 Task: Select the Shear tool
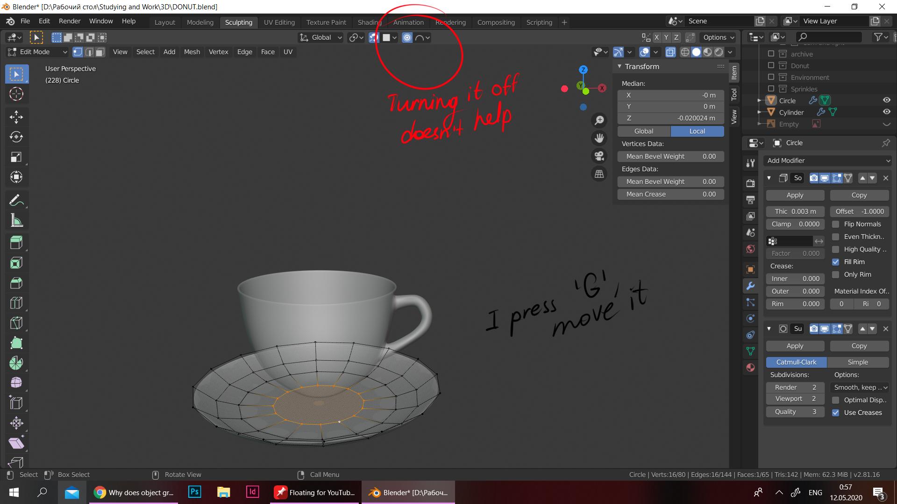(x=16, y=443)
